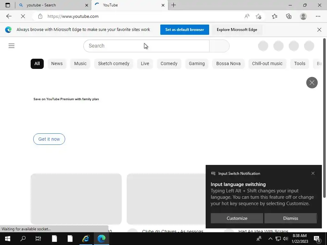Open Edge tab actions menu icon
327x245 pixels.
tap(8, 5)
